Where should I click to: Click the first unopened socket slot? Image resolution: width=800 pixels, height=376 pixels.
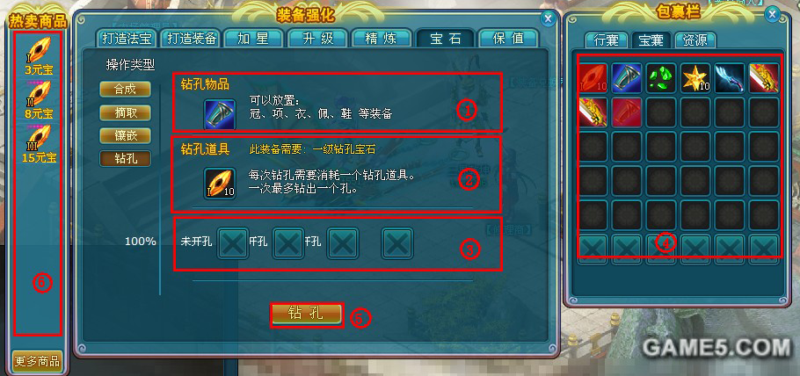[233, 242]
